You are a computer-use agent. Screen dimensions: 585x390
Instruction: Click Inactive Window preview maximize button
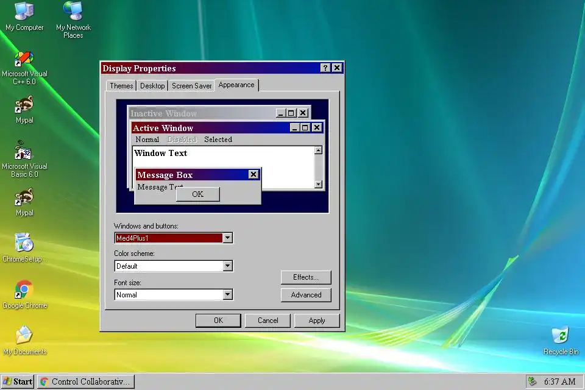point(291,113)
